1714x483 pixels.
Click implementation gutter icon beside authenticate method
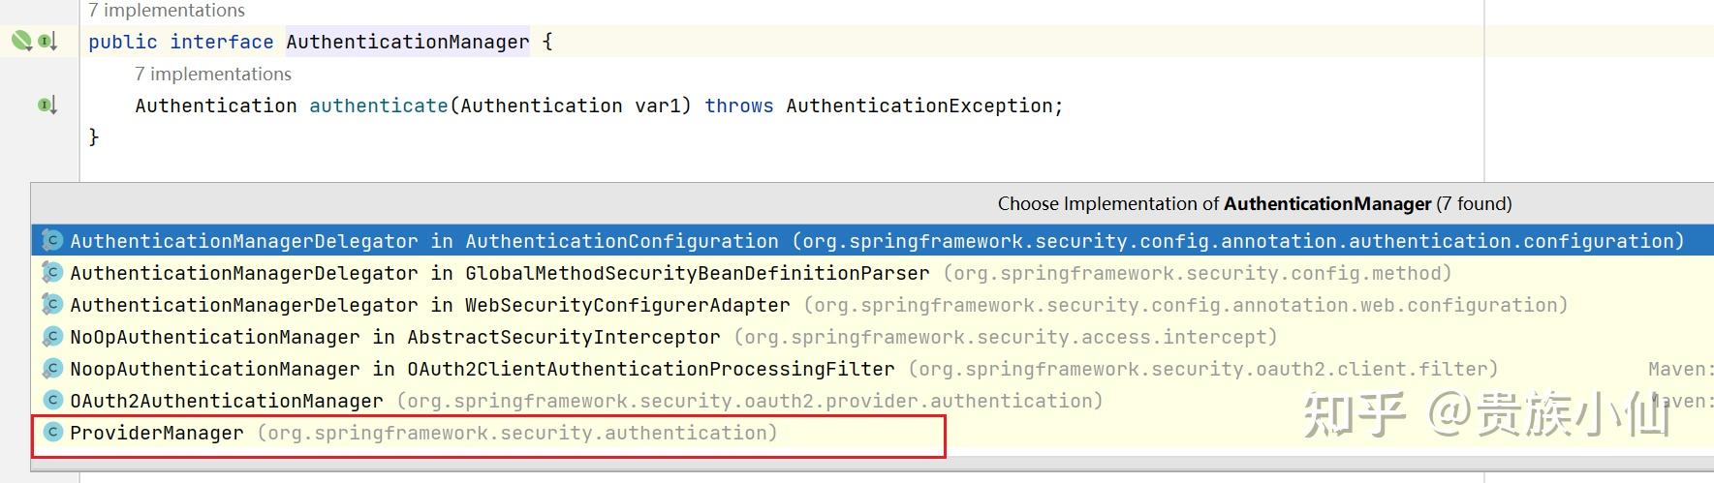pos(47,105)
